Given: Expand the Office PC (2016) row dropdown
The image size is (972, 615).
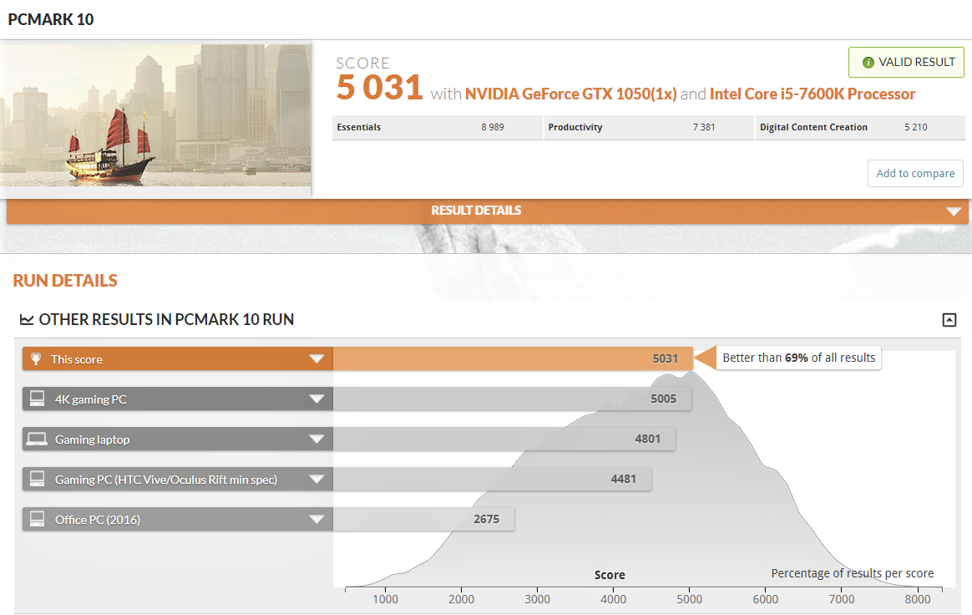Looking at the screenshot, I should (316, 519).
